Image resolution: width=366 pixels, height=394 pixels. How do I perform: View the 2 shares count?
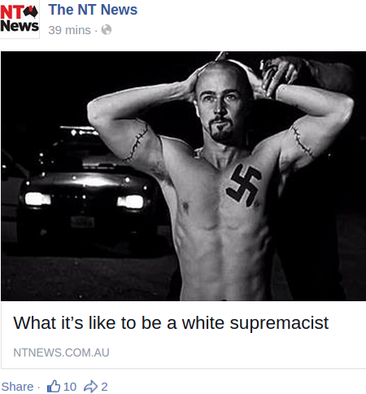104,387
